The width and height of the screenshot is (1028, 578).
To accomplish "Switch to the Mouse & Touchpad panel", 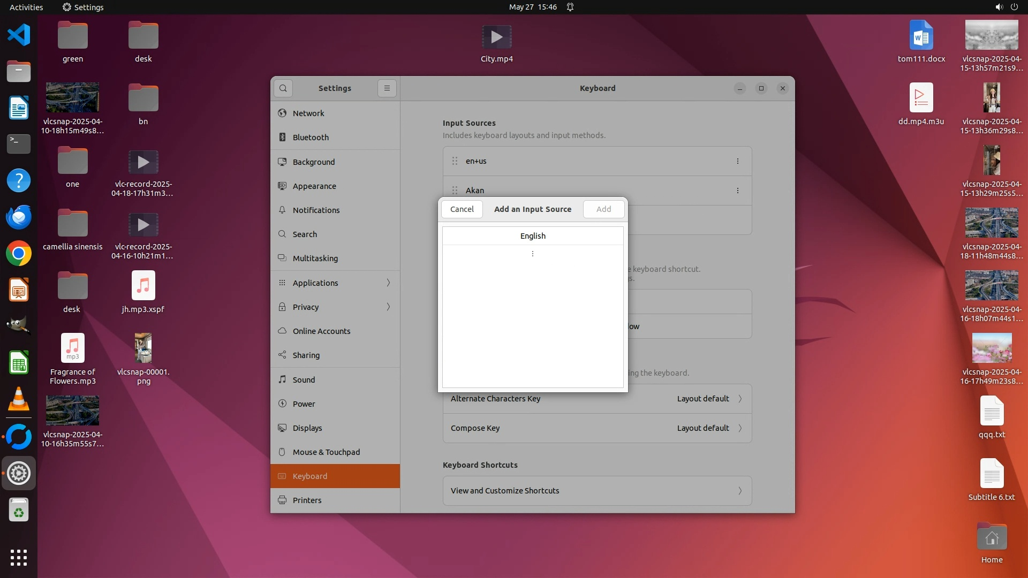I will 326,452.
